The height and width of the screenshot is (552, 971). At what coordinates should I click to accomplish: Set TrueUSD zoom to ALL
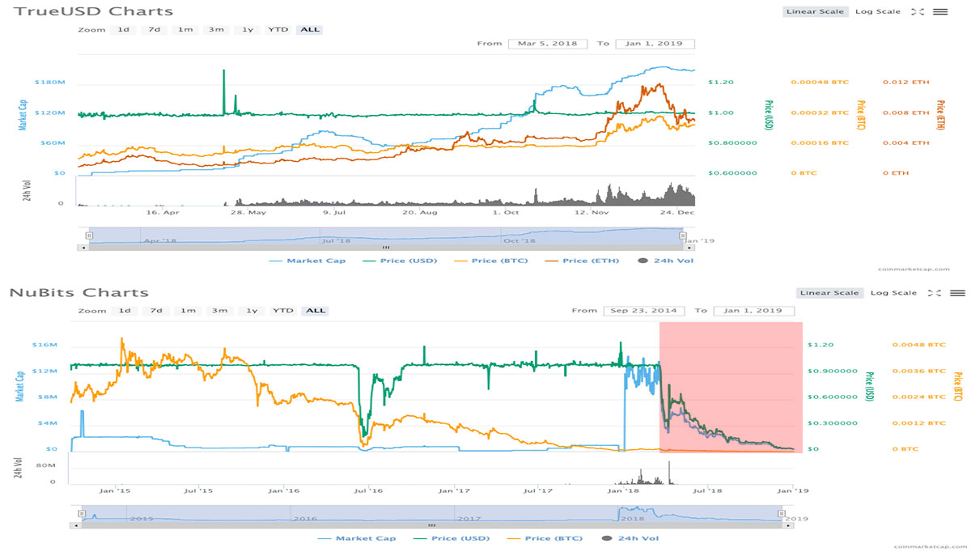(309, 30)
